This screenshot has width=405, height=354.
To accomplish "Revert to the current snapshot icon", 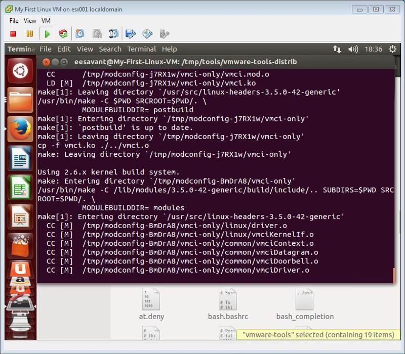I will (x=97, y=34).
